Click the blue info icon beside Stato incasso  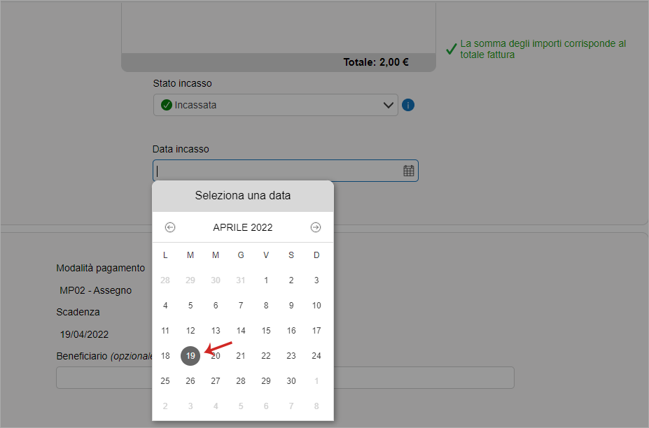[x=408, y=105]
